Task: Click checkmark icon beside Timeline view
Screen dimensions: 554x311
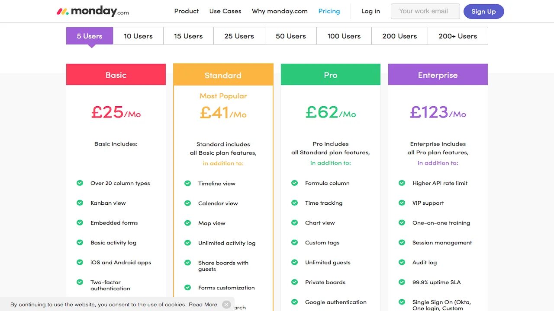Action: click(187, 184)
